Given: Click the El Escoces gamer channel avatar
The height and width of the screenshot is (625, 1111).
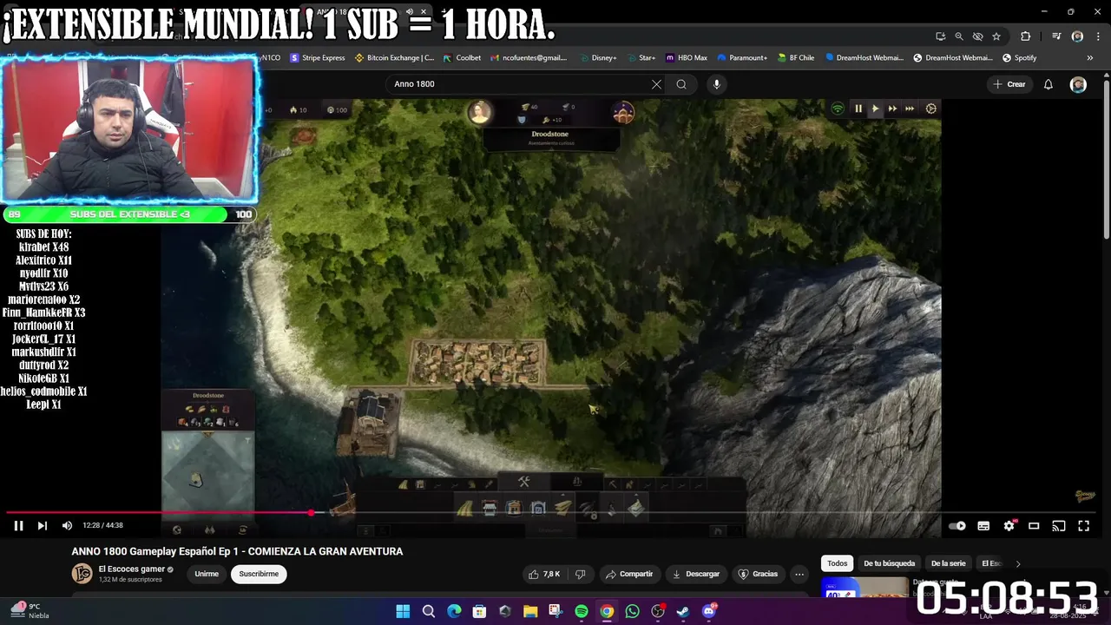Looking at the screenshot, I should [x=82, y=574].
